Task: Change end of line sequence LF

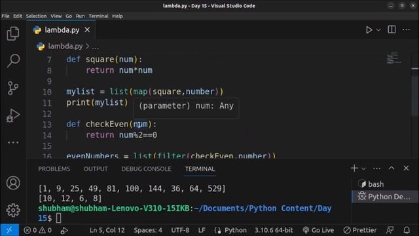Action: (x=202, y=230)
